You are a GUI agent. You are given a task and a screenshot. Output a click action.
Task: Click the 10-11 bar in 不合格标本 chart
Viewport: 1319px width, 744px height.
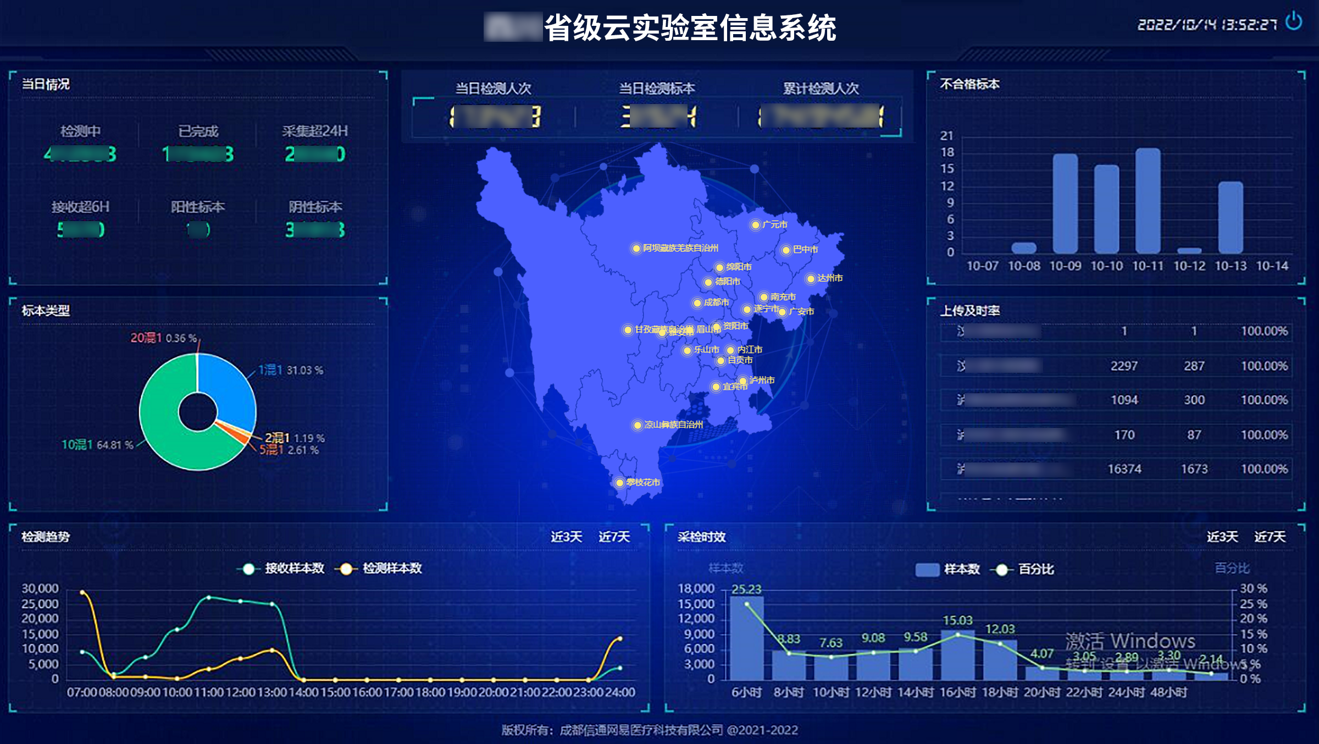click(x=1148, y=201)
